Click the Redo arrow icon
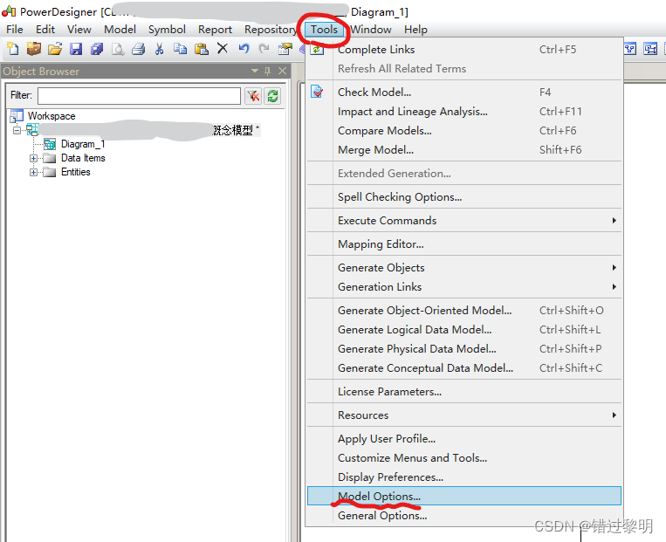 click(264, 48)
